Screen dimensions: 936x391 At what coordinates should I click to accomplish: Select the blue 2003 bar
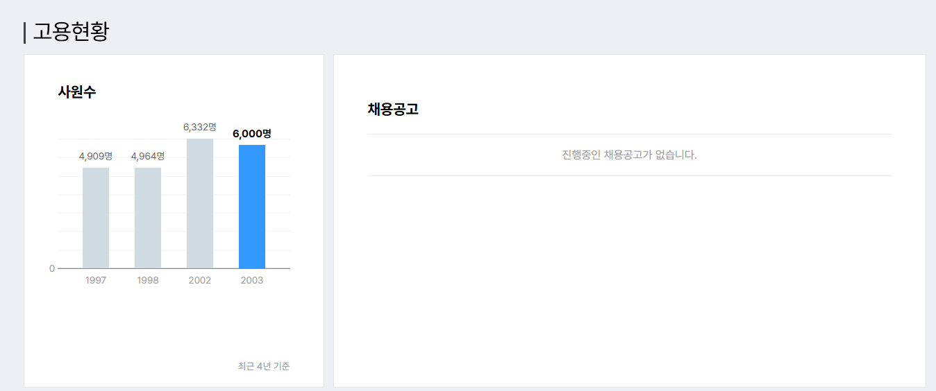[x=252, y=207]
